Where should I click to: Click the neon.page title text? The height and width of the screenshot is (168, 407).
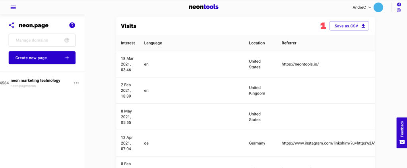coord(33,25)
